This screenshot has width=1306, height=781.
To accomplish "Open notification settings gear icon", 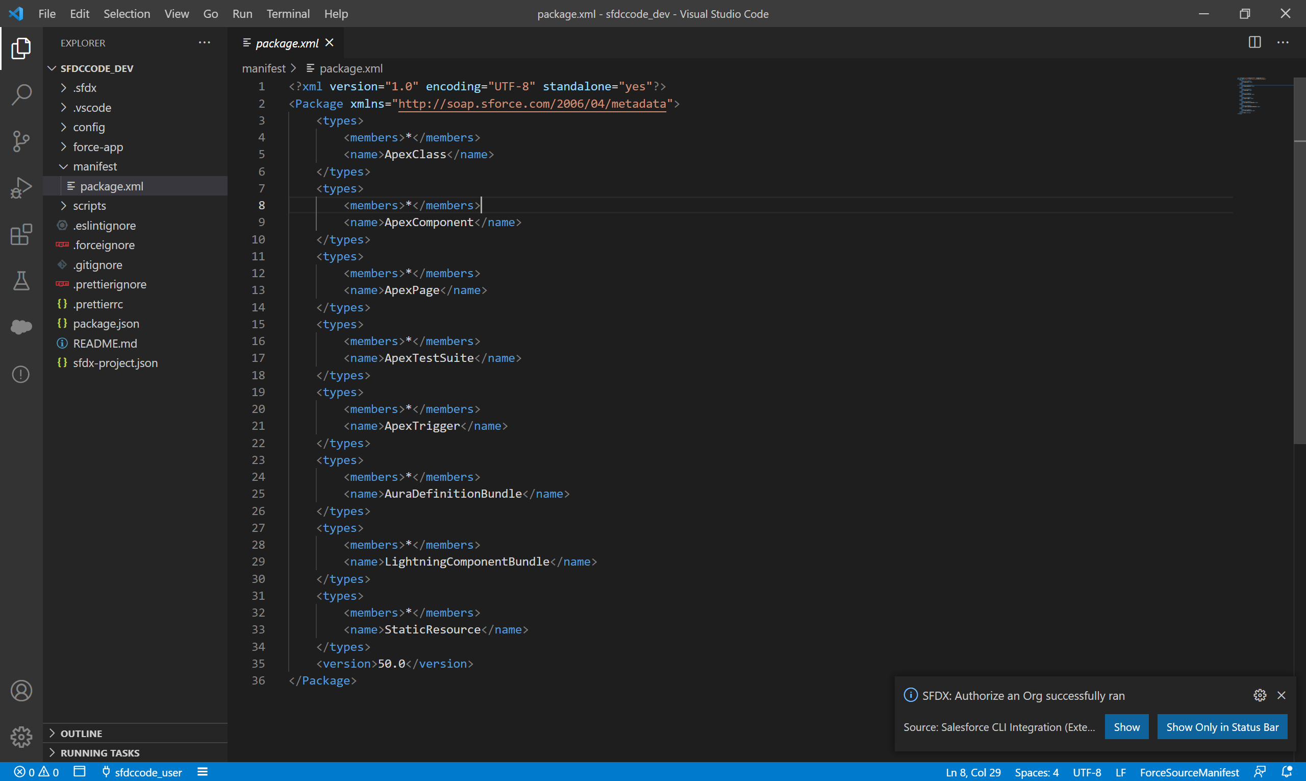I will tap(1260, 695).
